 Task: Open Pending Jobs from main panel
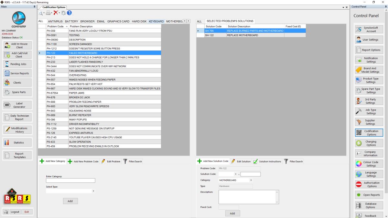[17, 64]
